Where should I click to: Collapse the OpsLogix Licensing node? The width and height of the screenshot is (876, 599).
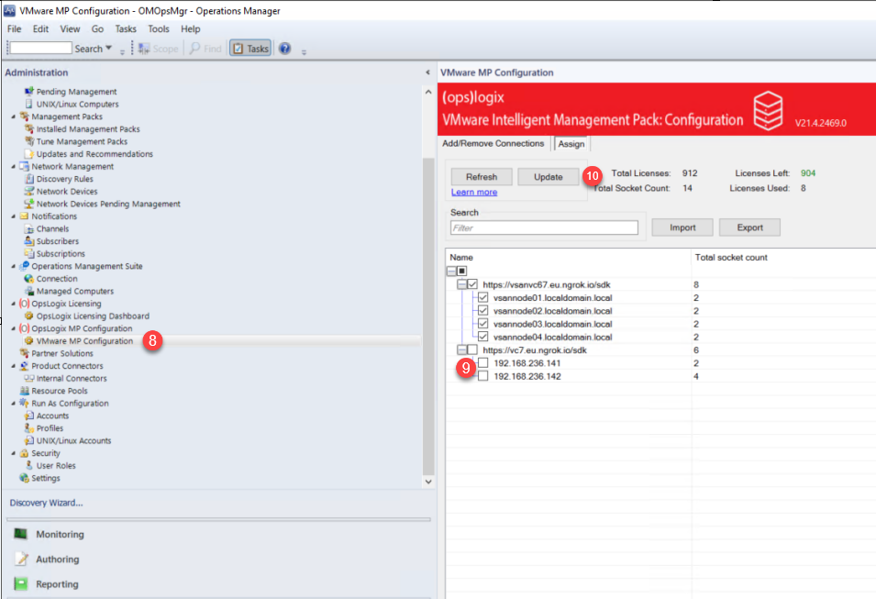[x=14, y=304]
